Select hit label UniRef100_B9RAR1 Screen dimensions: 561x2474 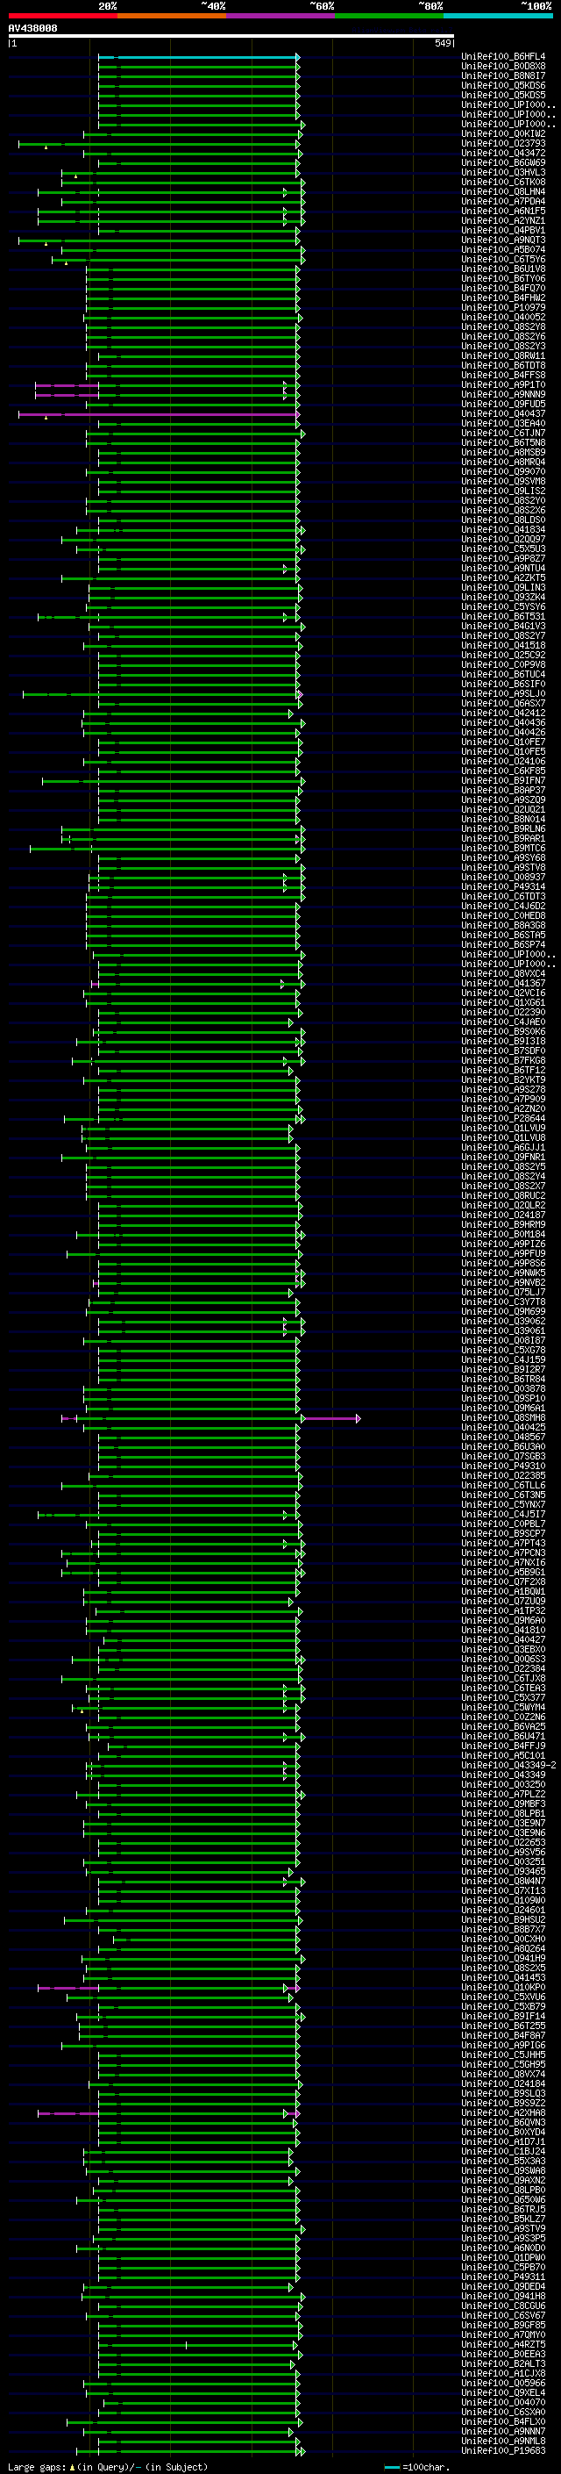[x=503, y=838]
